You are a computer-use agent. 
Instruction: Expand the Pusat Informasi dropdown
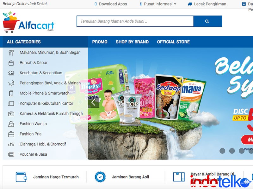pyautogui.click(x=158, y=4)
